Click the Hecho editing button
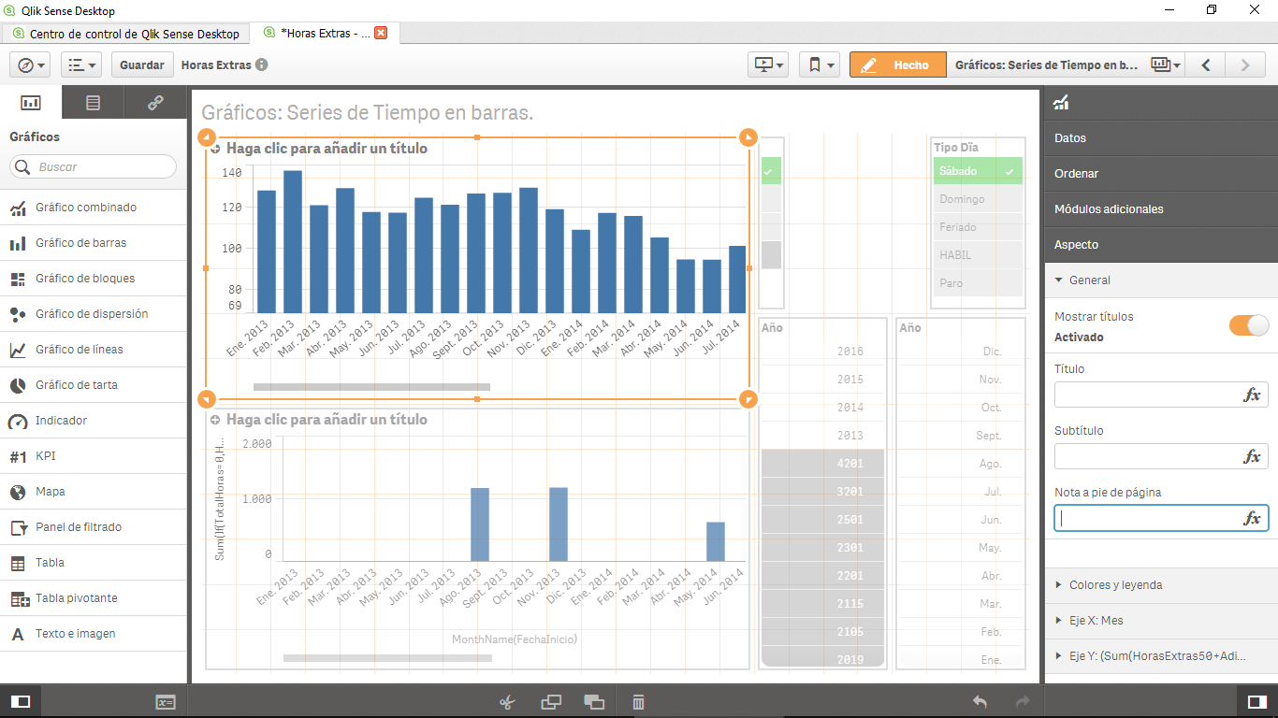 tap(898, 65)
